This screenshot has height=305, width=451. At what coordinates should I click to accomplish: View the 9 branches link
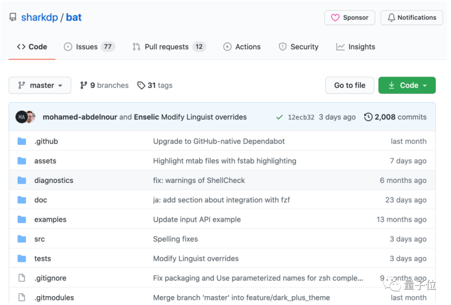click(104, 85)
